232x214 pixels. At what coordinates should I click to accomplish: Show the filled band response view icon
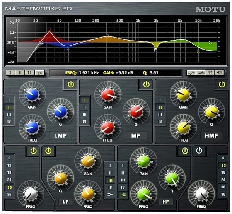point(201,73)
